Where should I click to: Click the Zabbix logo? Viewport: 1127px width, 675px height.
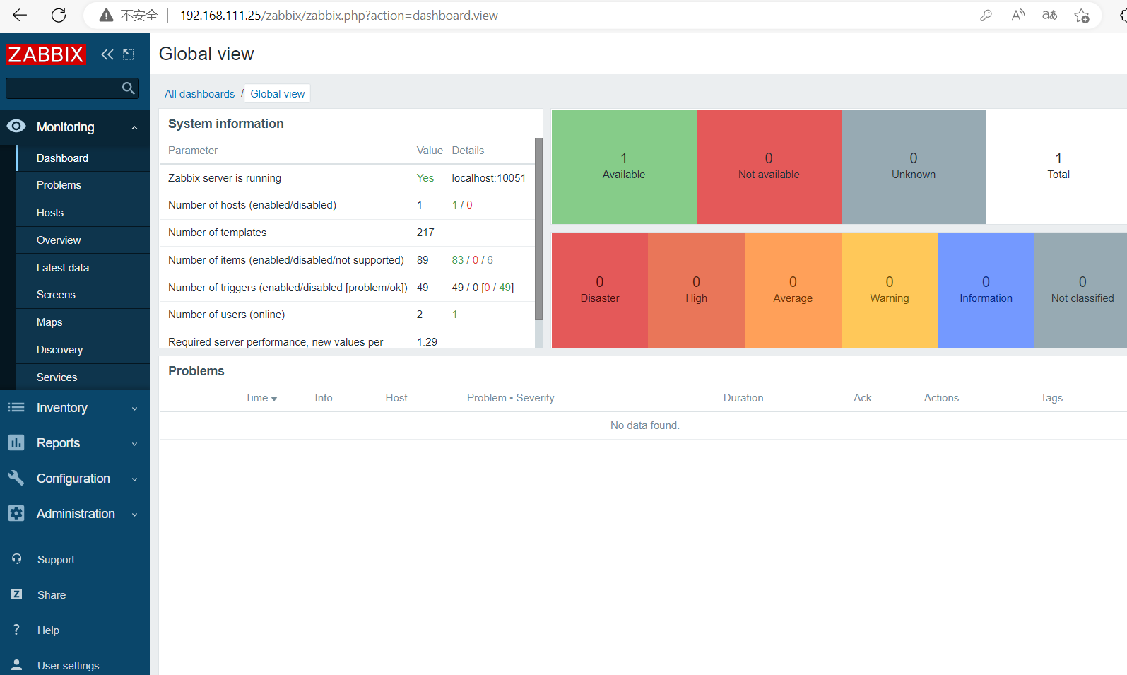[x=46, y=54]
